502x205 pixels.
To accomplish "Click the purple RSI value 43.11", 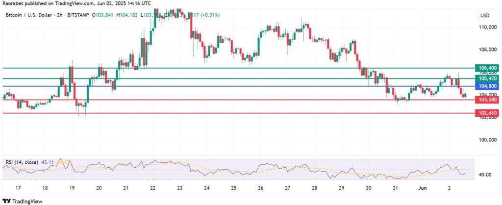I will (50, 161).
